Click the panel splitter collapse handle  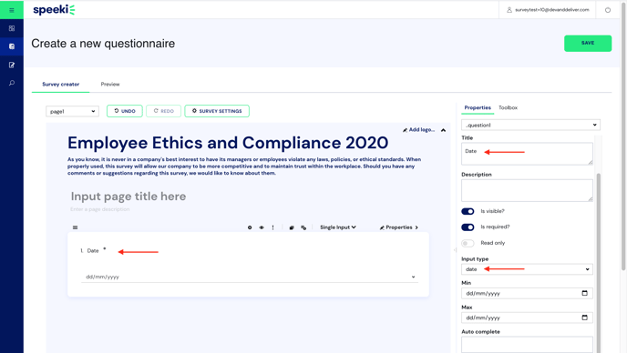[x=455, y=250]
